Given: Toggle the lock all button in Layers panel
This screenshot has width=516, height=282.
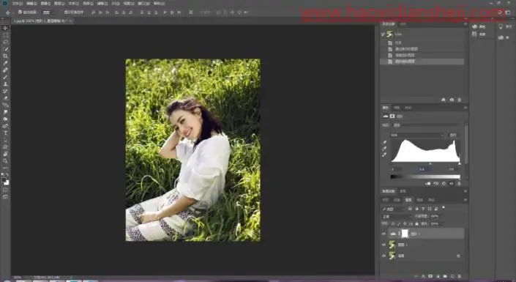Looking at the screenshot, I should point(416,223).
